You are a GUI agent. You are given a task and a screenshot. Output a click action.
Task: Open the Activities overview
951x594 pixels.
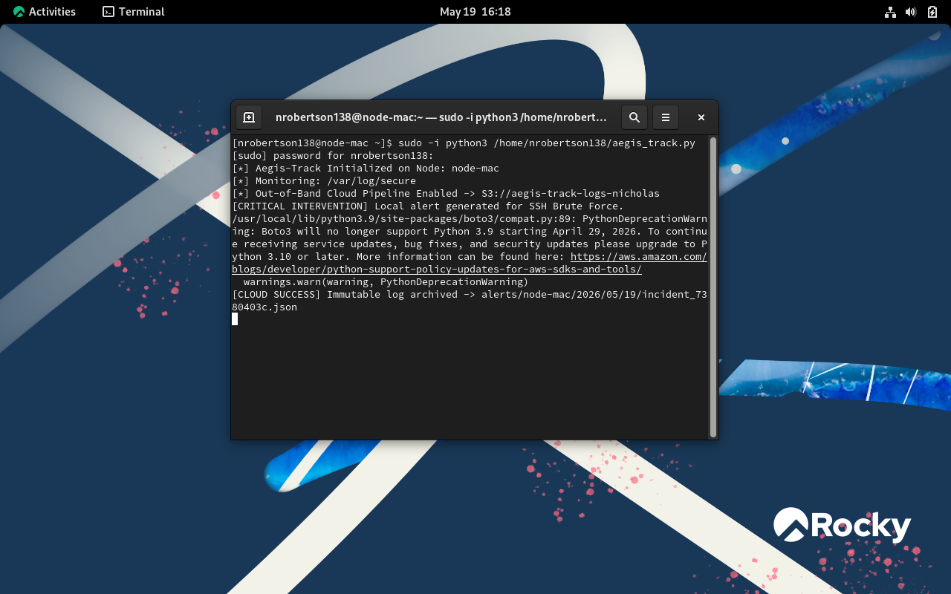point(45,12)
